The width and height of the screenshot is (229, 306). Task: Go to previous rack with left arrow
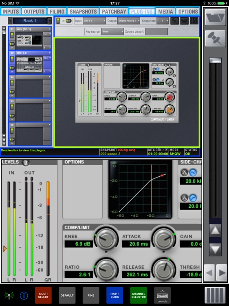click(x=10, y=21)
